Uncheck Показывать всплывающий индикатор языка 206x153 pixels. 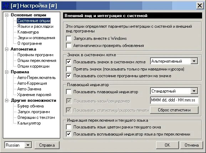click(69, 134)
